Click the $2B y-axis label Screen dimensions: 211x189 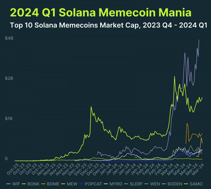[x=9, y=78]
